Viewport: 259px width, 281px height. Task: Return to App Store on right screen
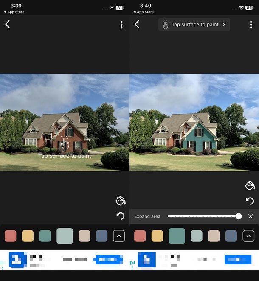tap(144, 12)
